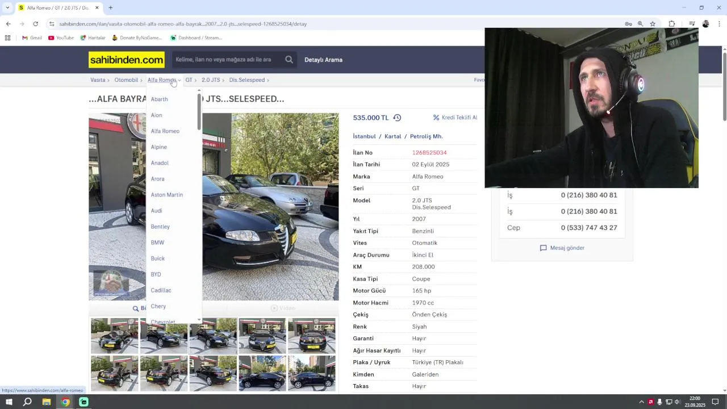Click the listing number 1268525034

429,153
